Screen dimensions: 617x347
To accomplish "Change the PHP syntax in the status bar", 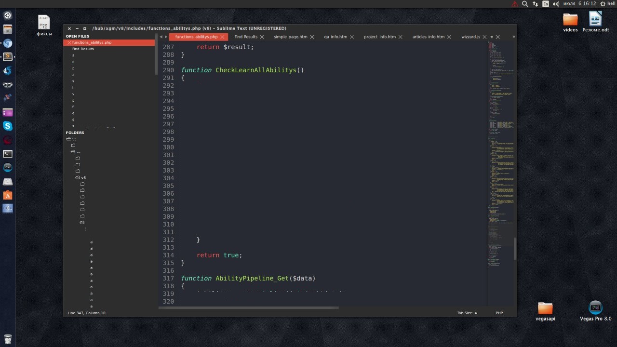I will (499, 313).
